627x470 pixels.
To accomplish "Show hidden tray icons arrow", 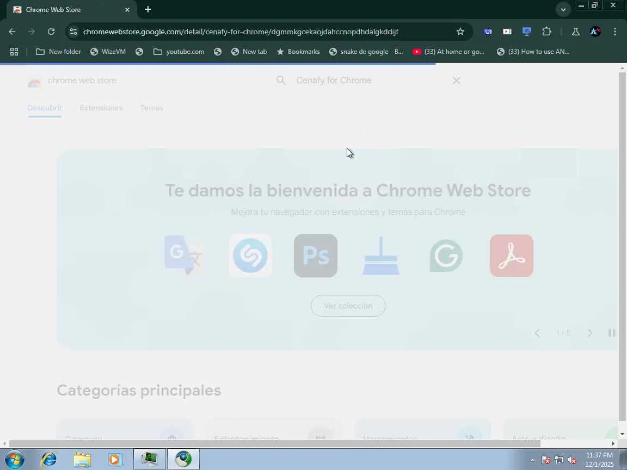I will click(533, 460).
